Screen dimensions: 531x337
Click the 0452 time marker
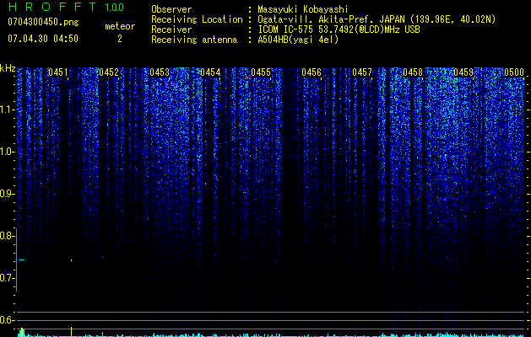[x=109, y=72]
